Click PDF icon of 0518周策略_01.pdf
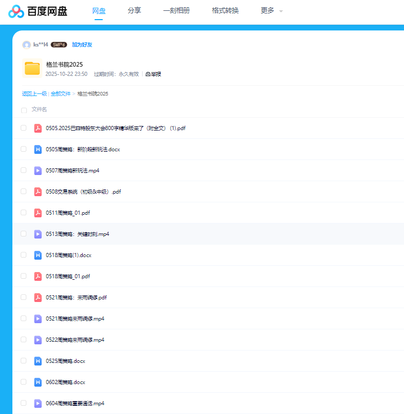 38,276
